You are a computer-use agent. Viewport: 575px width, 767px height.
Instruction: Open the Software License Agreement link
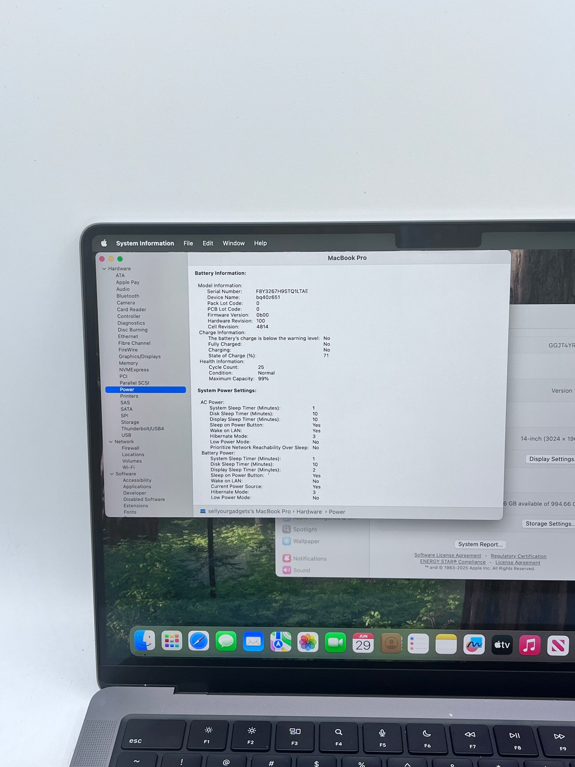coord(448,555)
